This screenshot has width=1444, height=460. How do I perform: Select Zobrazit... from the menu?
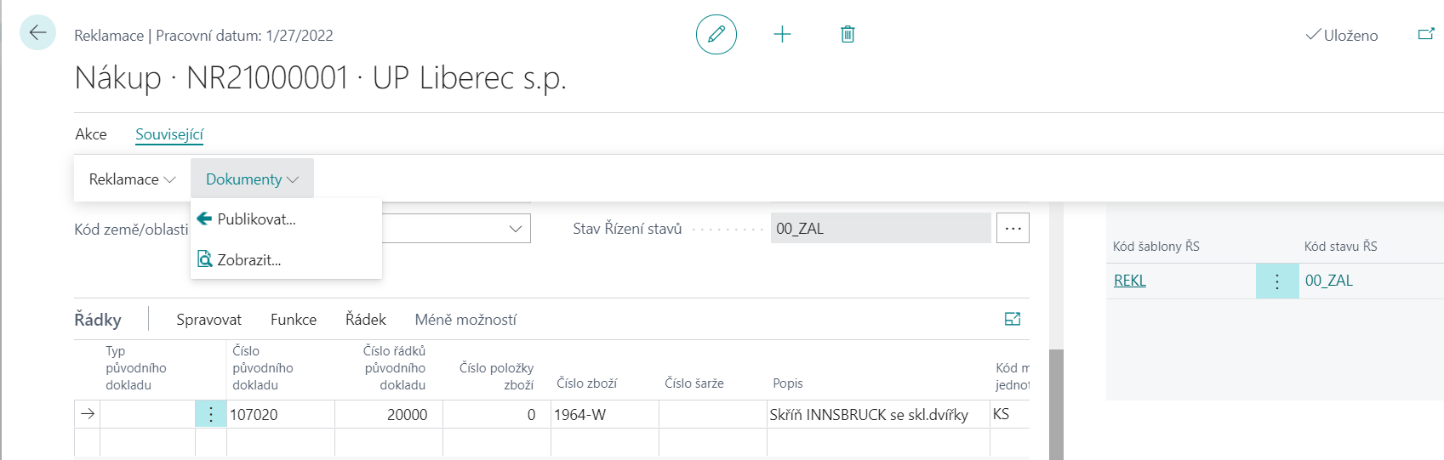(x=248, y=260)
